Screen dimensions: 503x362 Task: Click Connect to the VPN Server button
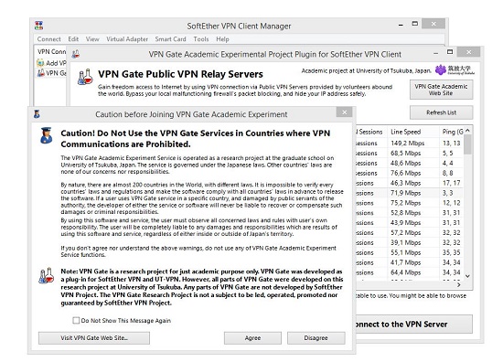pos(413,325)
